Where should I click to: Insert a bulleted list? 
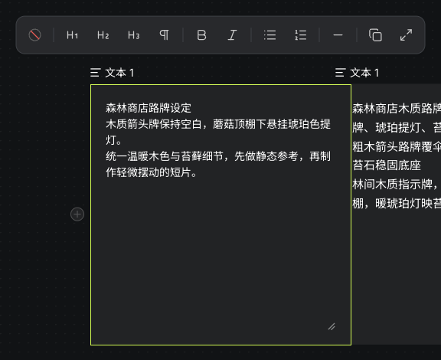coord(270,35)
